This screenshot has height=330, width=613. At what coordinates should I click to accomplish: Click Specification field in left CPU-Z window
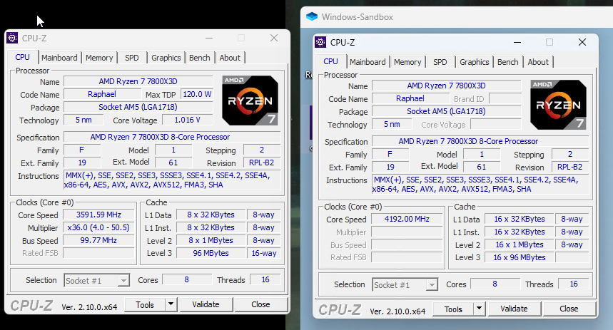[172, 137]
